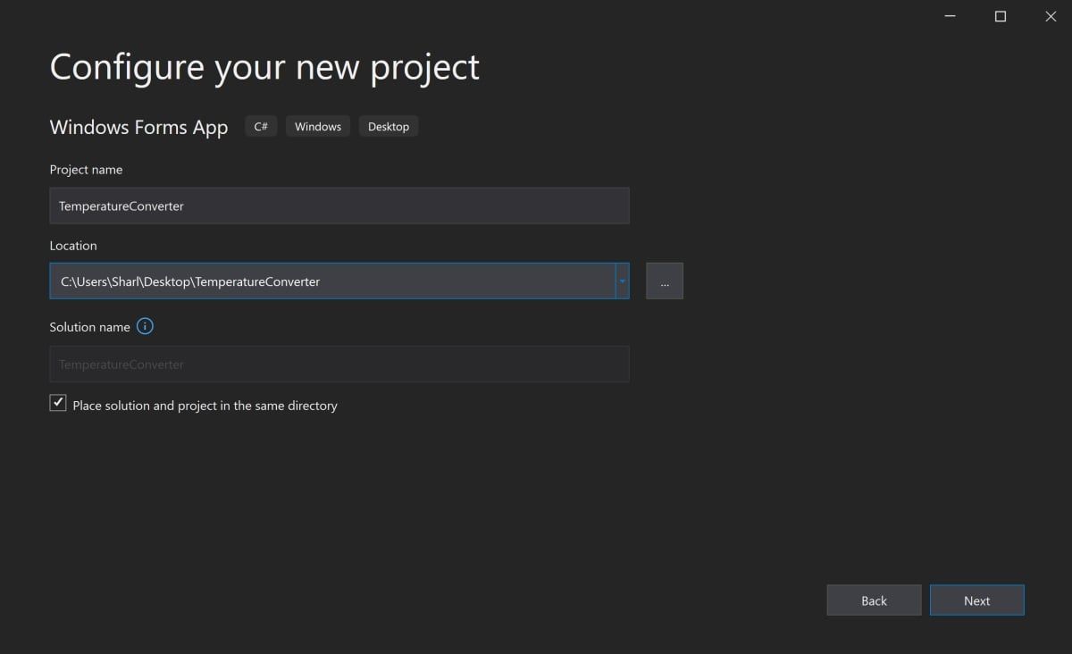
Task: Expand the Location path dropdown arrow
Action: pyautogui.click(x=622, y=281)
